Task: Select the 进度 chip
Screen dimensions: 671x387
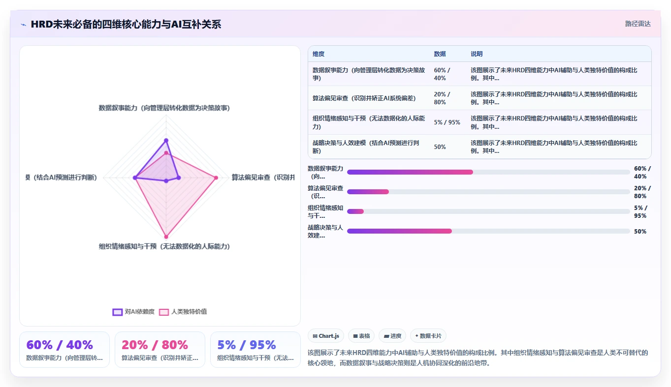Action: pyautogui.click(x=392, y=336)
